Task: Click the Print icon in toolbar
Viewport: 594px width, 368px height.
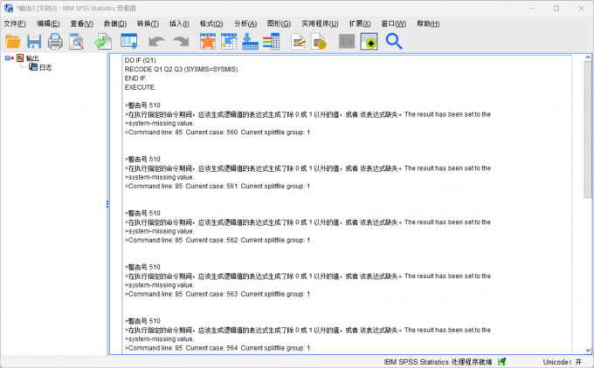Action: pos(55,41)
